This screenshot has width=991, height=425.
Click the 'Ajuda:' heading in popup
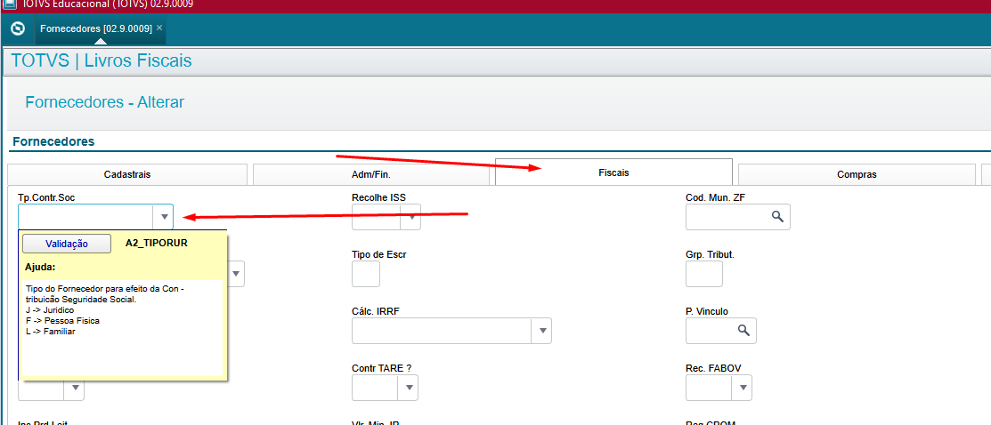40,267
